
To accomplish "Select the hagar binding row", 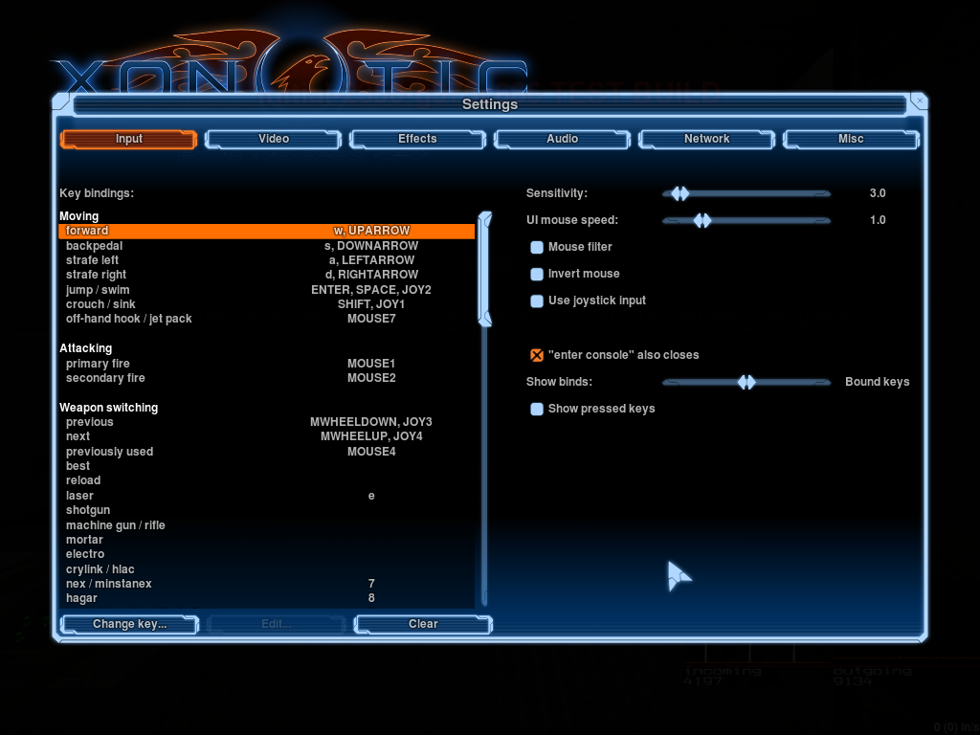I will click(x=267, y=598).
